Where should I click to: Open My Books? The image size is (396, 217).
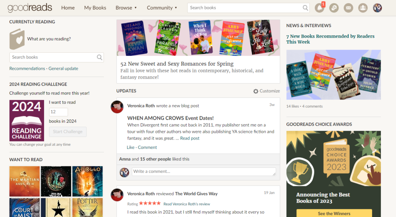coord(95,8)
